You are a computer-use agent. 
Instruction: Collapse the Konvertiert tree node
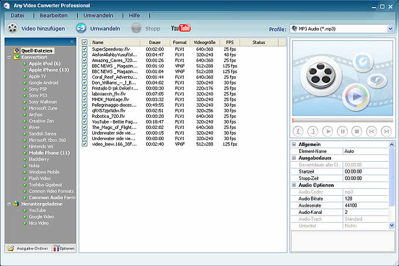[x=9, y=57]
